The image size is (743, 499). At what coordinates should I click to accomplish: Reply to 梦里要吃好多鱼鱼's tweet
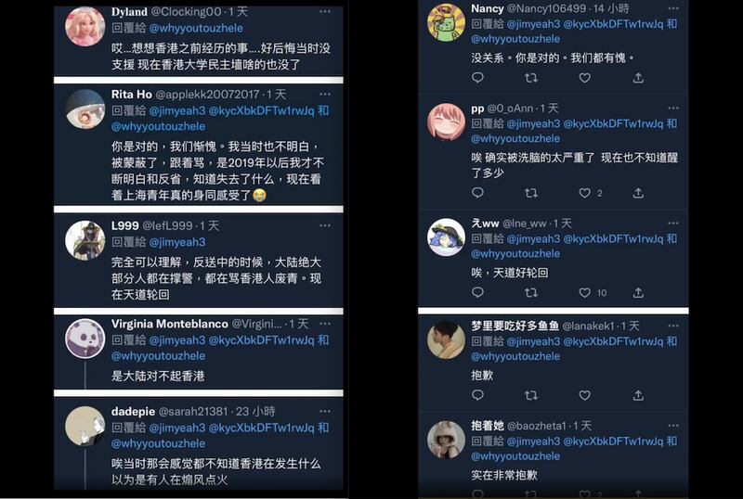(477, 395)
